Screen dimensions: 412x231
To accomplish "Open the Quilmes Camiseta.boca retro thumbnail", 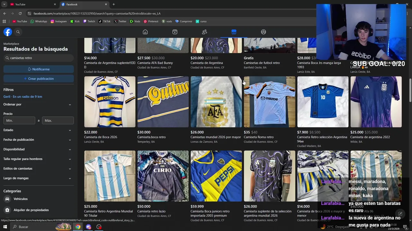I will pos(163,102).
